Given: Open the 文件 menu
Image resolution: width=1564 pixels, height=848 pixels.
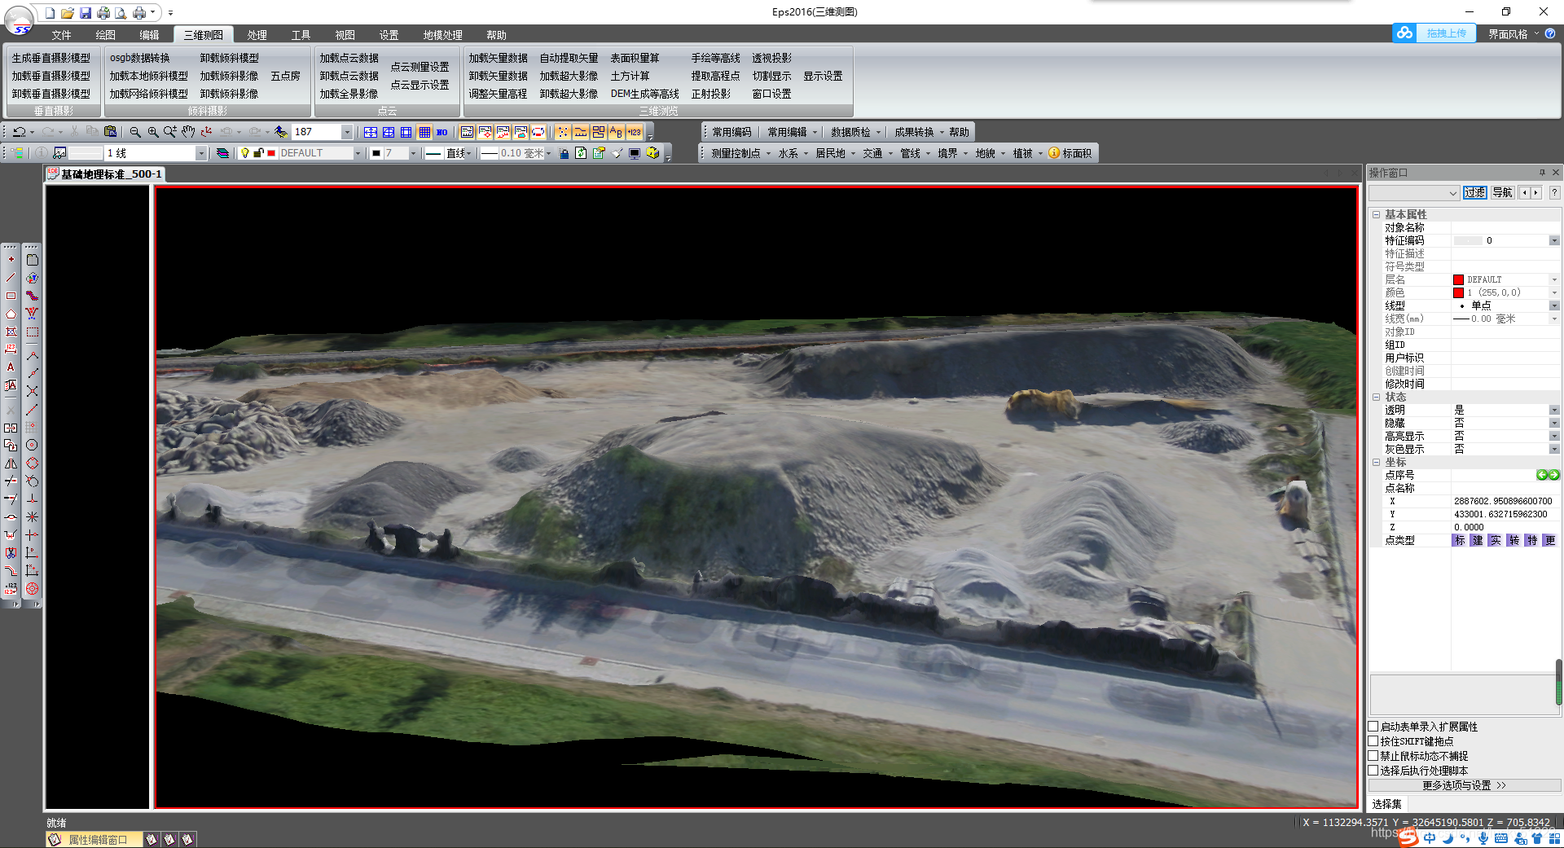Looking at the screenshot, I should [61, 35].
